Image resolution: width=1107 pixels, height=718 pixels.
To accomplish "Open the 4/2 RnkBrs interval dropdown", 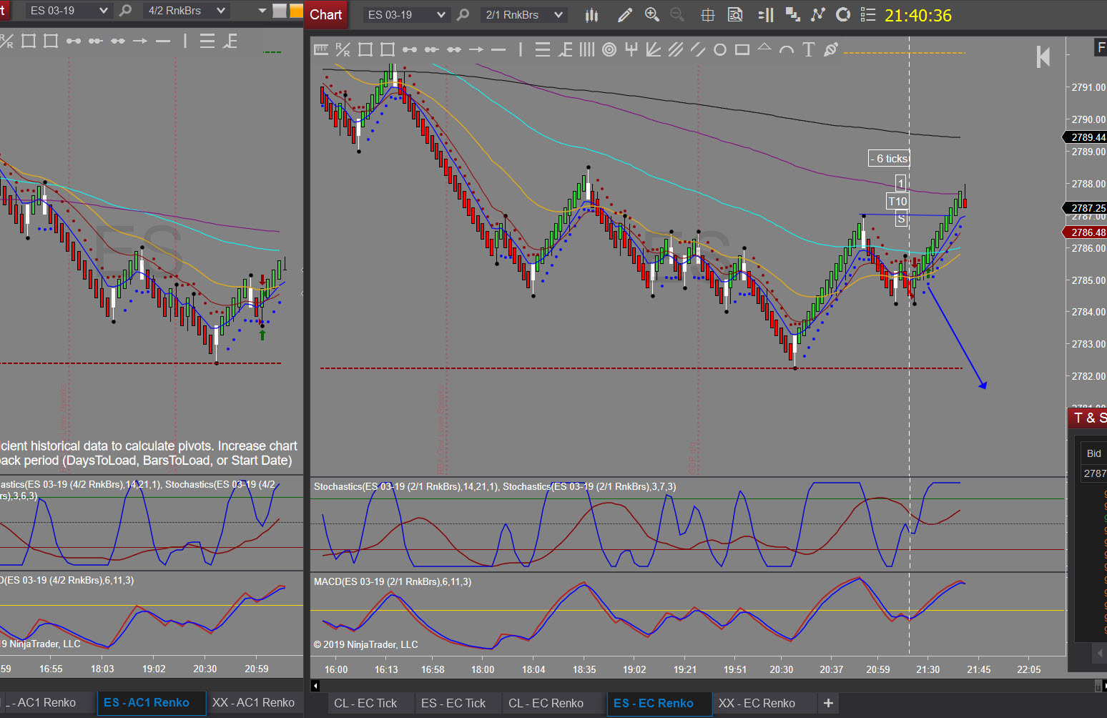I will 187,11.
